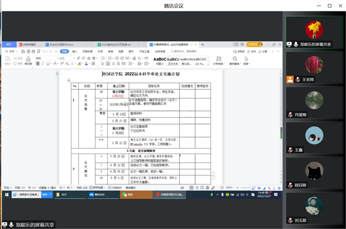Expand the font name dropdown
This screenshot has height=229, width=346.
[x=58, y=58]
